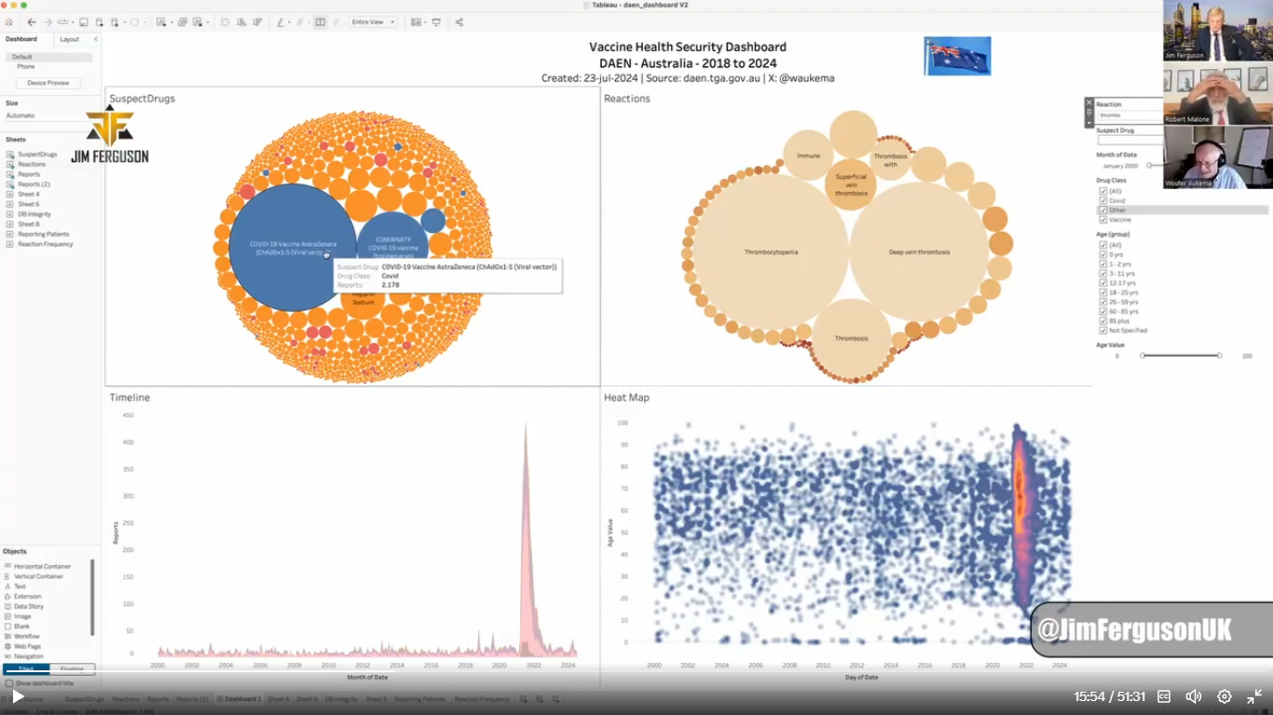Collapse the Dashboard side pane with chevron
This screenshot has width=1273, height=715.
[x=95, y=39]
